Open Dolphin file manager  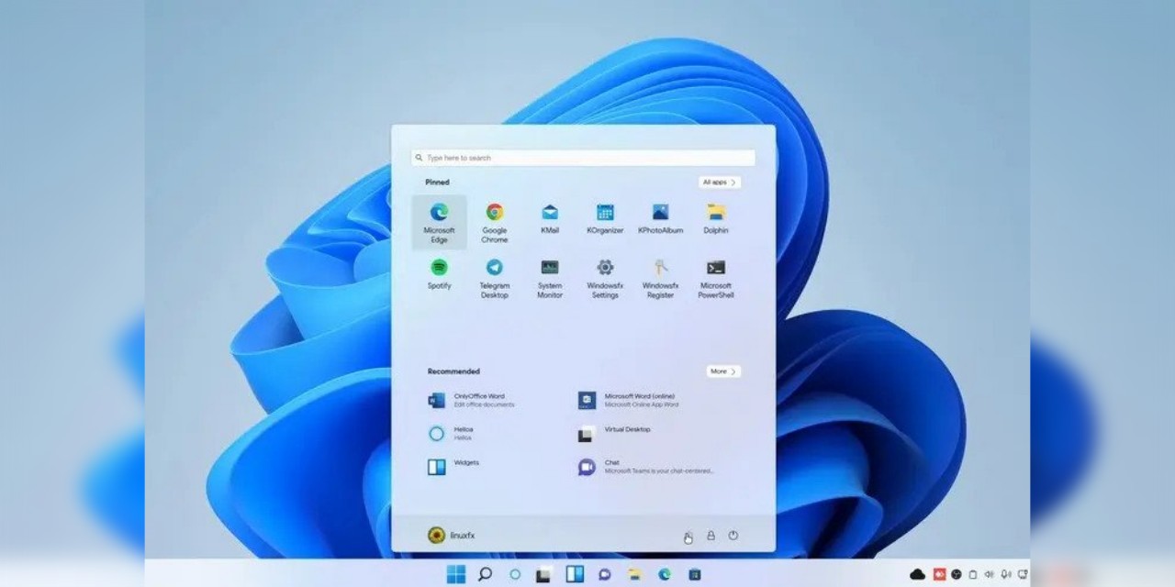click(715, 218)
